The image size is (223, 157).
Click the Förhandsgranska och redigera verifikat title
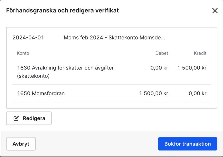pyautogui.click(x=62, y=11)
